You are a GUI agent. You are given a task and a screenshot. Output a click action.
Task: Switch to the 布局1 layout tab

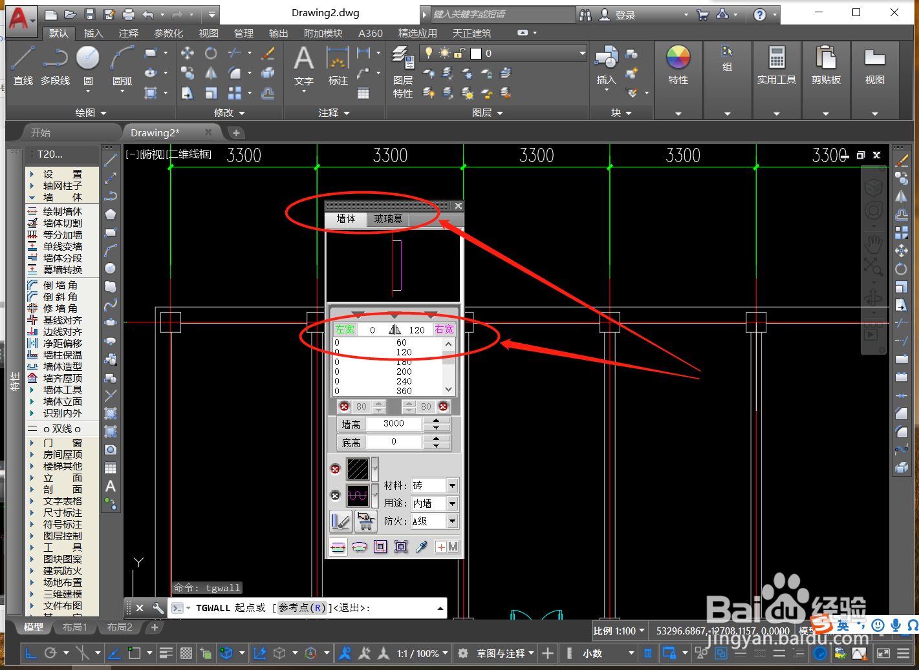coord(74,627)
